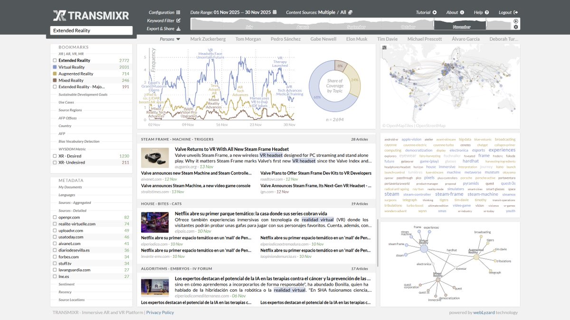Open the webLyzard link in footer

click(483, 312)
